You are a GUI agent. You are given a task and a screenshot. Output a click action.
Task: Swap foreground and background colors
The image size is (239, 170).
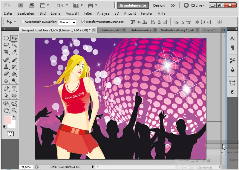click(x=14, y=117)
